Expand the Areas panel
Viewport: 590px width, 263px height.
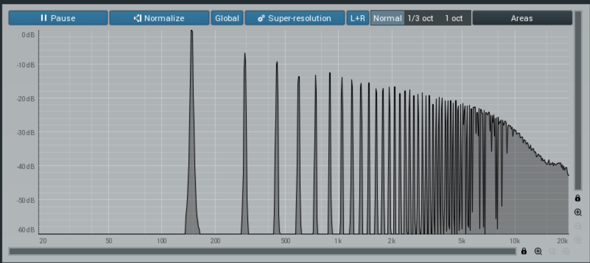click(x=522, y=18)
